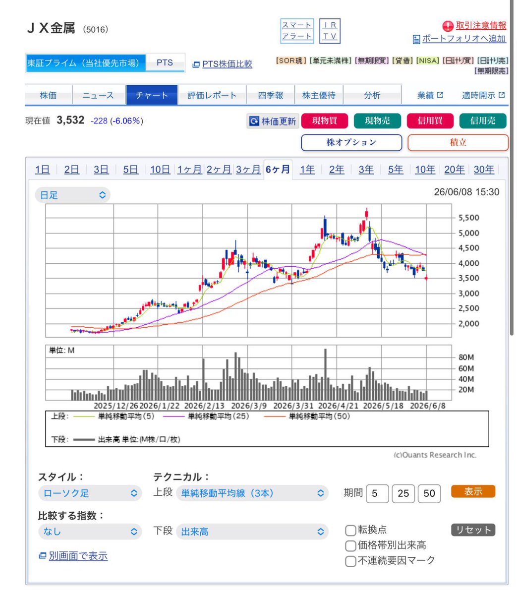Set chart range to 1日

click(43, 170)
